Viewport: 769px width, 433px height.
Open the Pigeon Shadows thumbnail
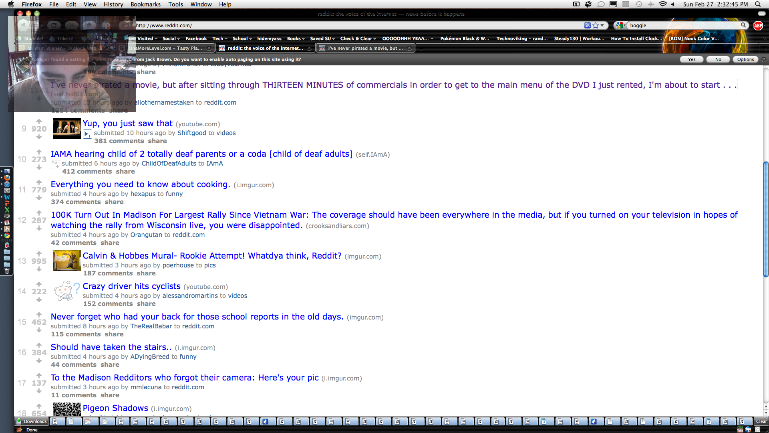(x=66, y=409)
